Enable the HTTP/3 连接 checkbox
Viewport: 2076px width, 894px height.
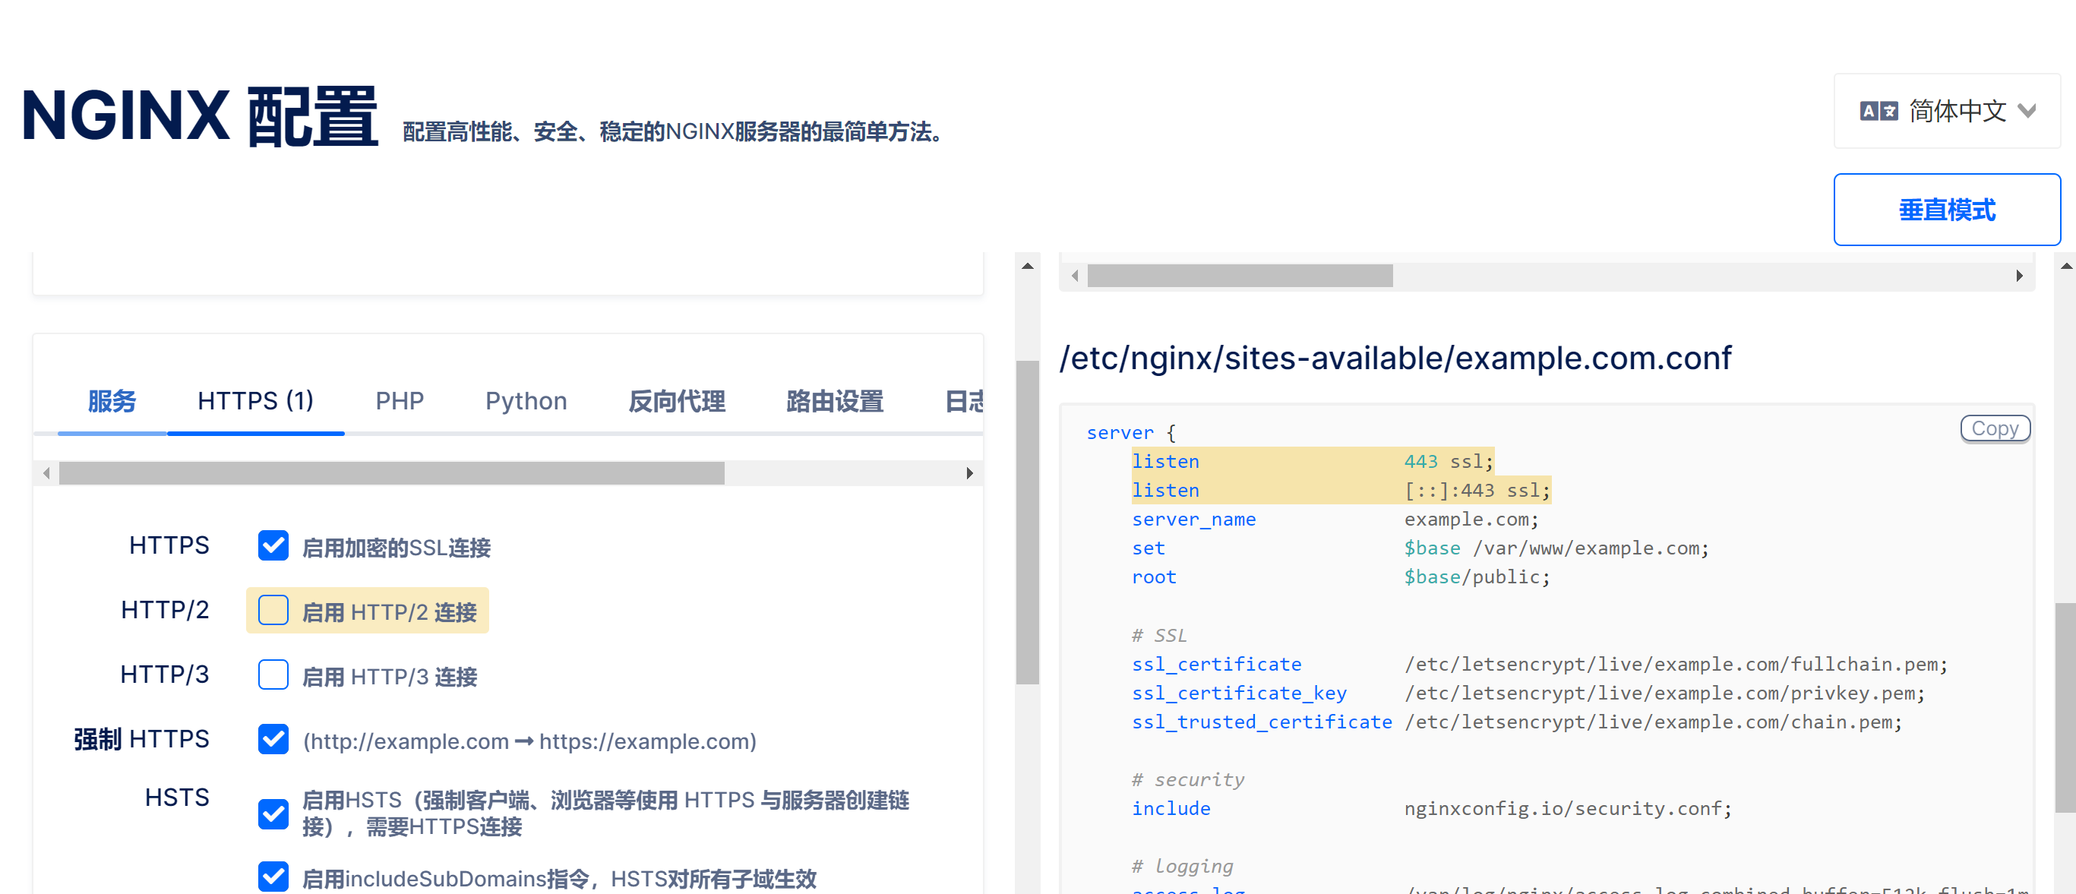273,674
